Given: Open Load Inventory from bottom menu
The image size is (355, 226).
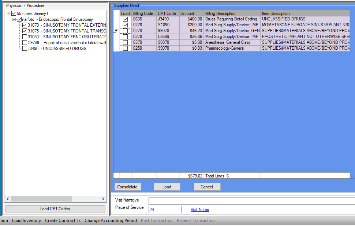Looking at the screenshot, I should click(26, 221).
